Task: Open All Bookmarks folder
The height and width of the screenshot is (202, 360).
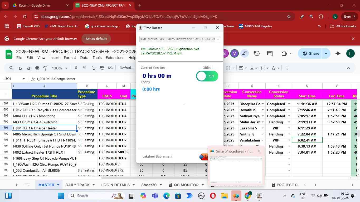Action: [343, 26]
